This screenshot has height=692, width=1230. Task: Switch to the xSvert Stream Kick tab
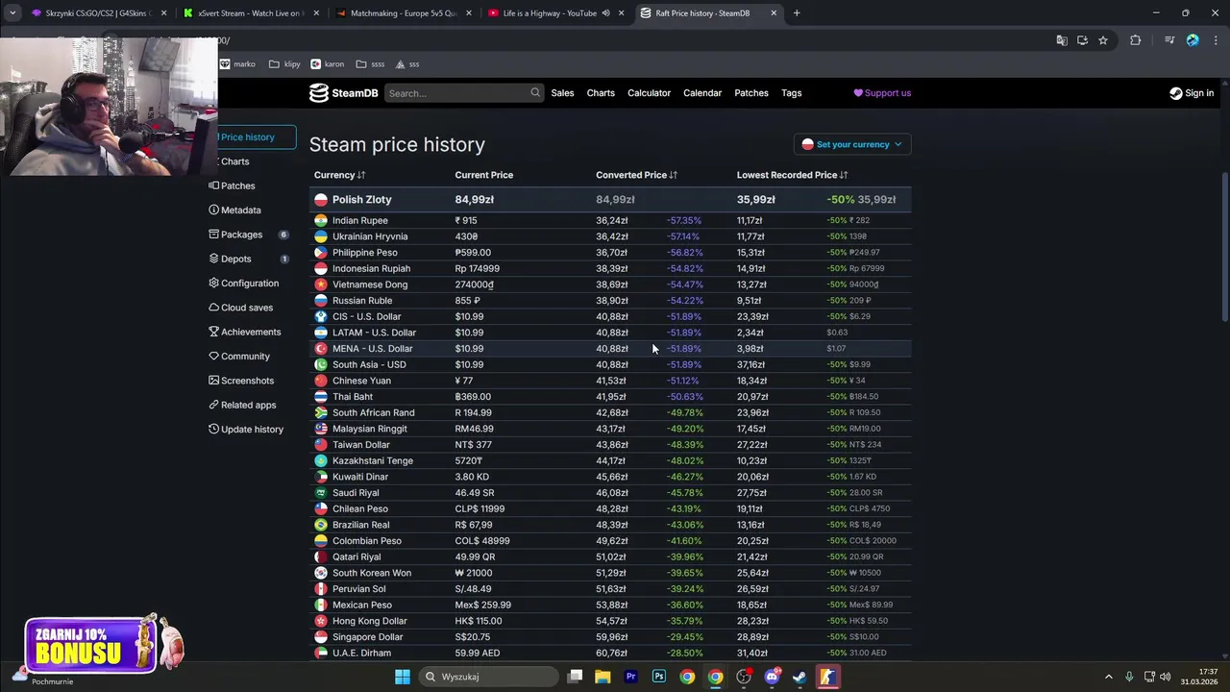pyautogui.click(x=252, y=13)
